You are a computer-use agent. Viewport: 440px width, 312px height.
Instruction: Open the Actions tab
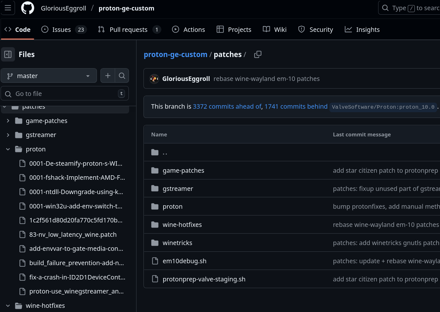click(188, 30)
